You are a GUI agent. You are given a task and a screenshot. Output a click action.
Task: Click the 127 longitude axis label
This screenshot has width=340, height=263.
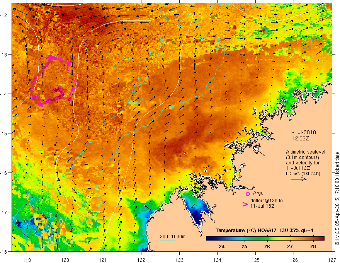(x=332, y=260)
